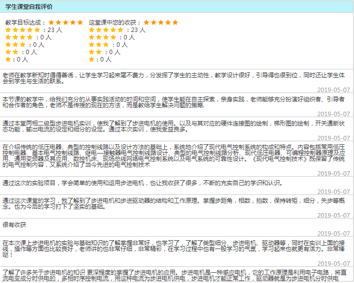Click the five-star rating beside 这堂课中您的收获

pyautogui.click(x=160, y=23)
